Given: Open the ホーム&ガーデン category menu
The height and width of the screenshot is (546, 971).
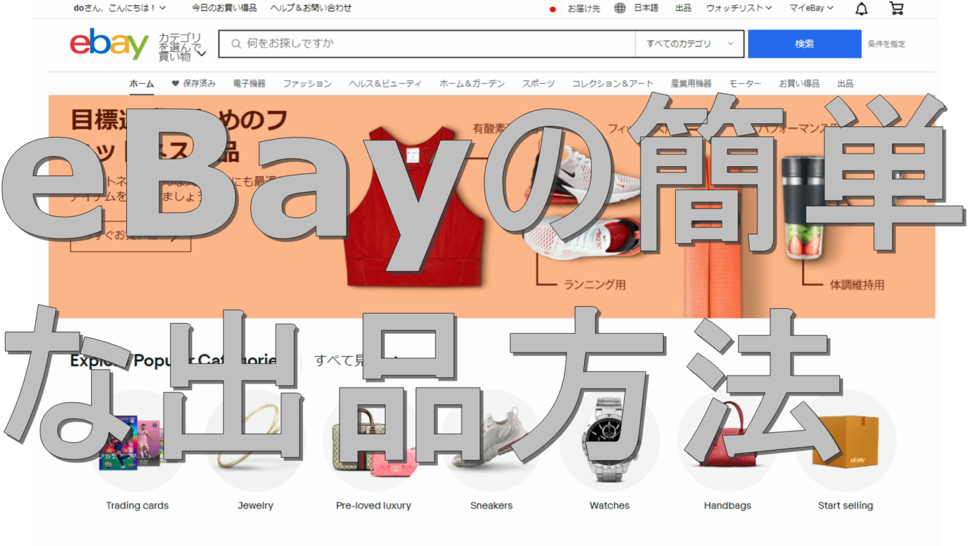Looking at the screenshot, I should [x=472, y=83].
